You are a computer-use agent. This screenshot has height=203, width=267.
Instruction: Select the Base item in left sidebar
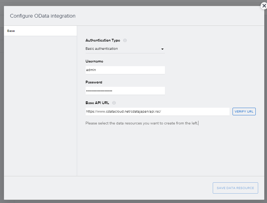(40, 31)
